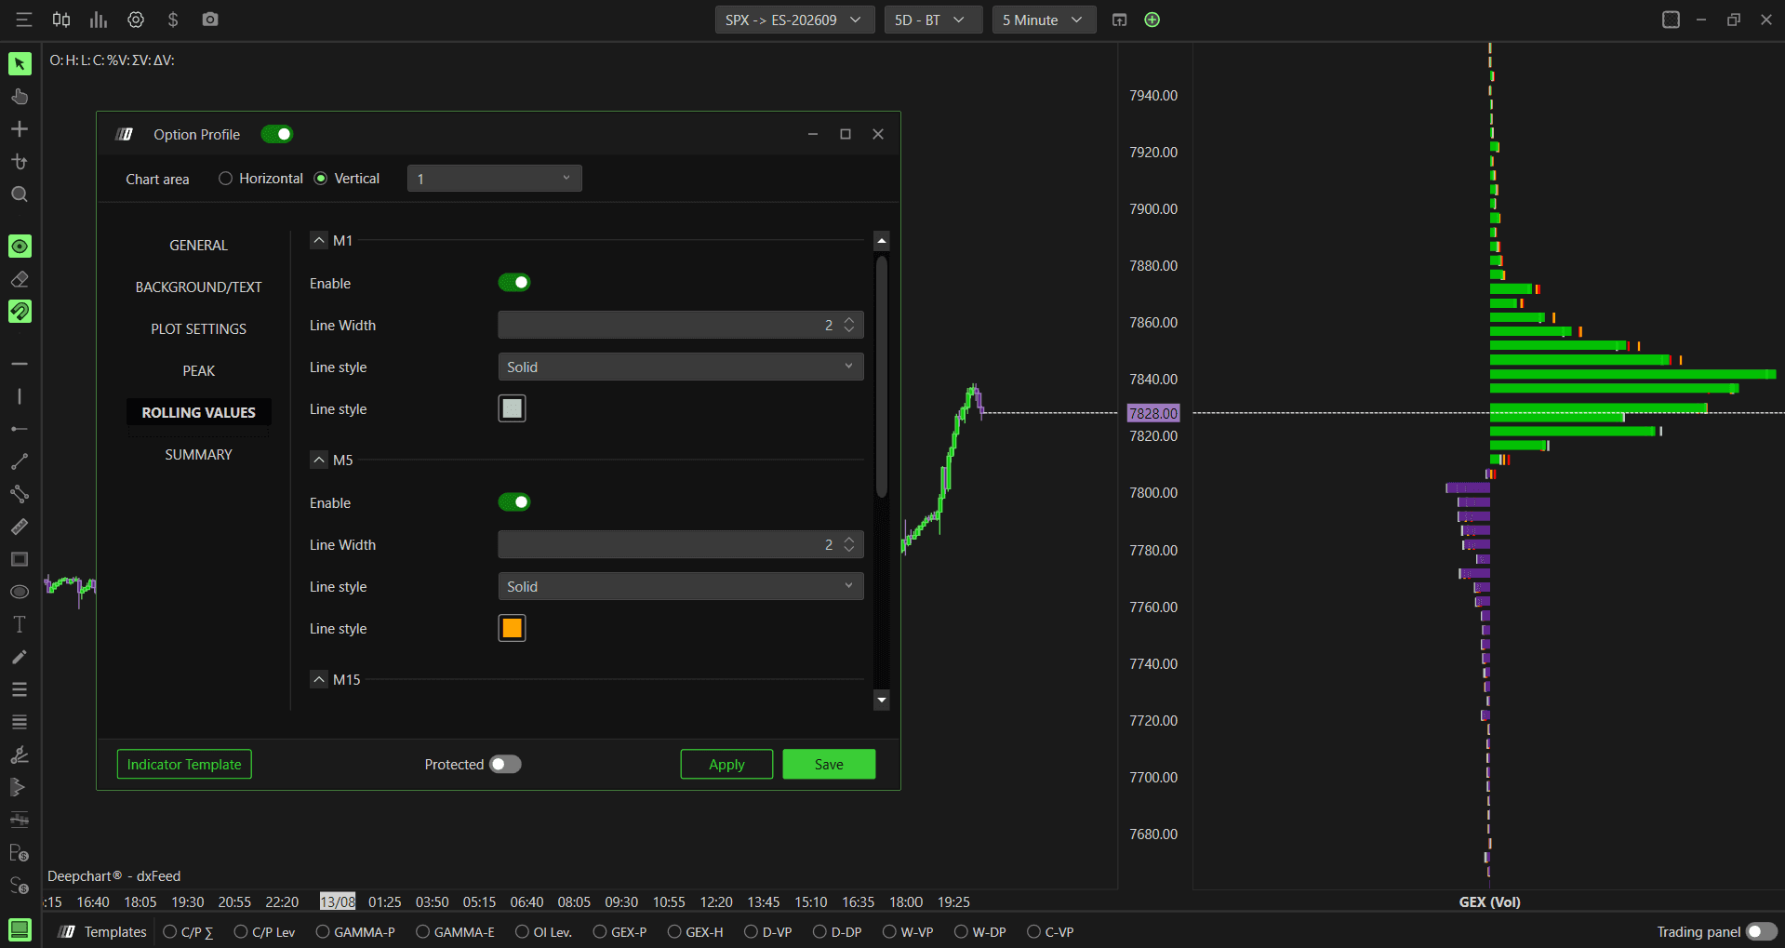Open the BACKGROUND/TEXT settings tab
1785x948 pixels.
tap(198, 287)
